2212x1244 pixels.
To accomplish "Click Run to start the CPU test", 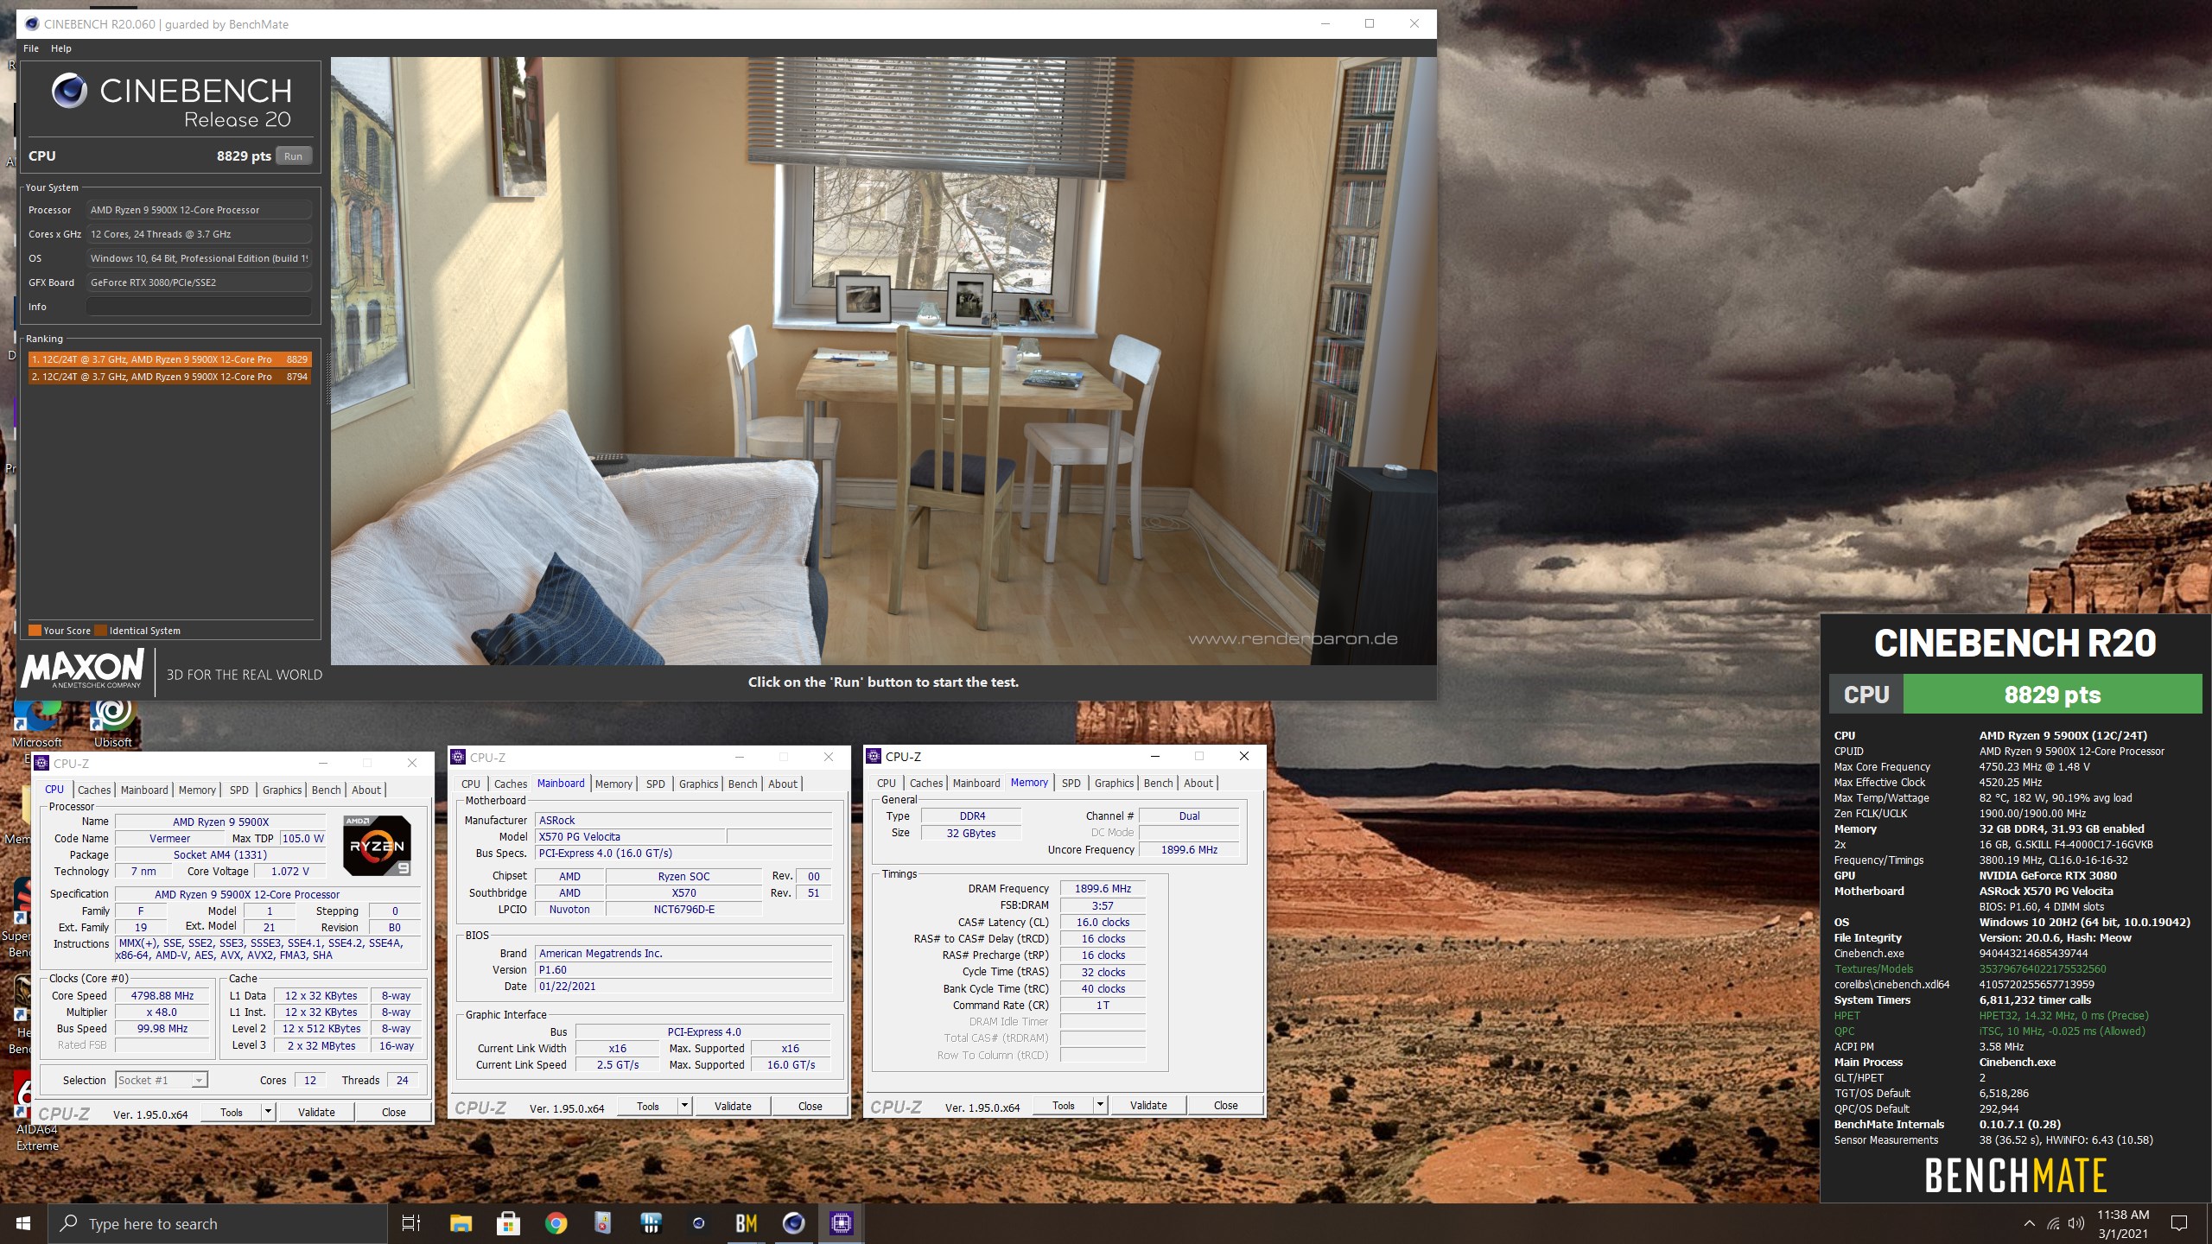I will point(293,156).
